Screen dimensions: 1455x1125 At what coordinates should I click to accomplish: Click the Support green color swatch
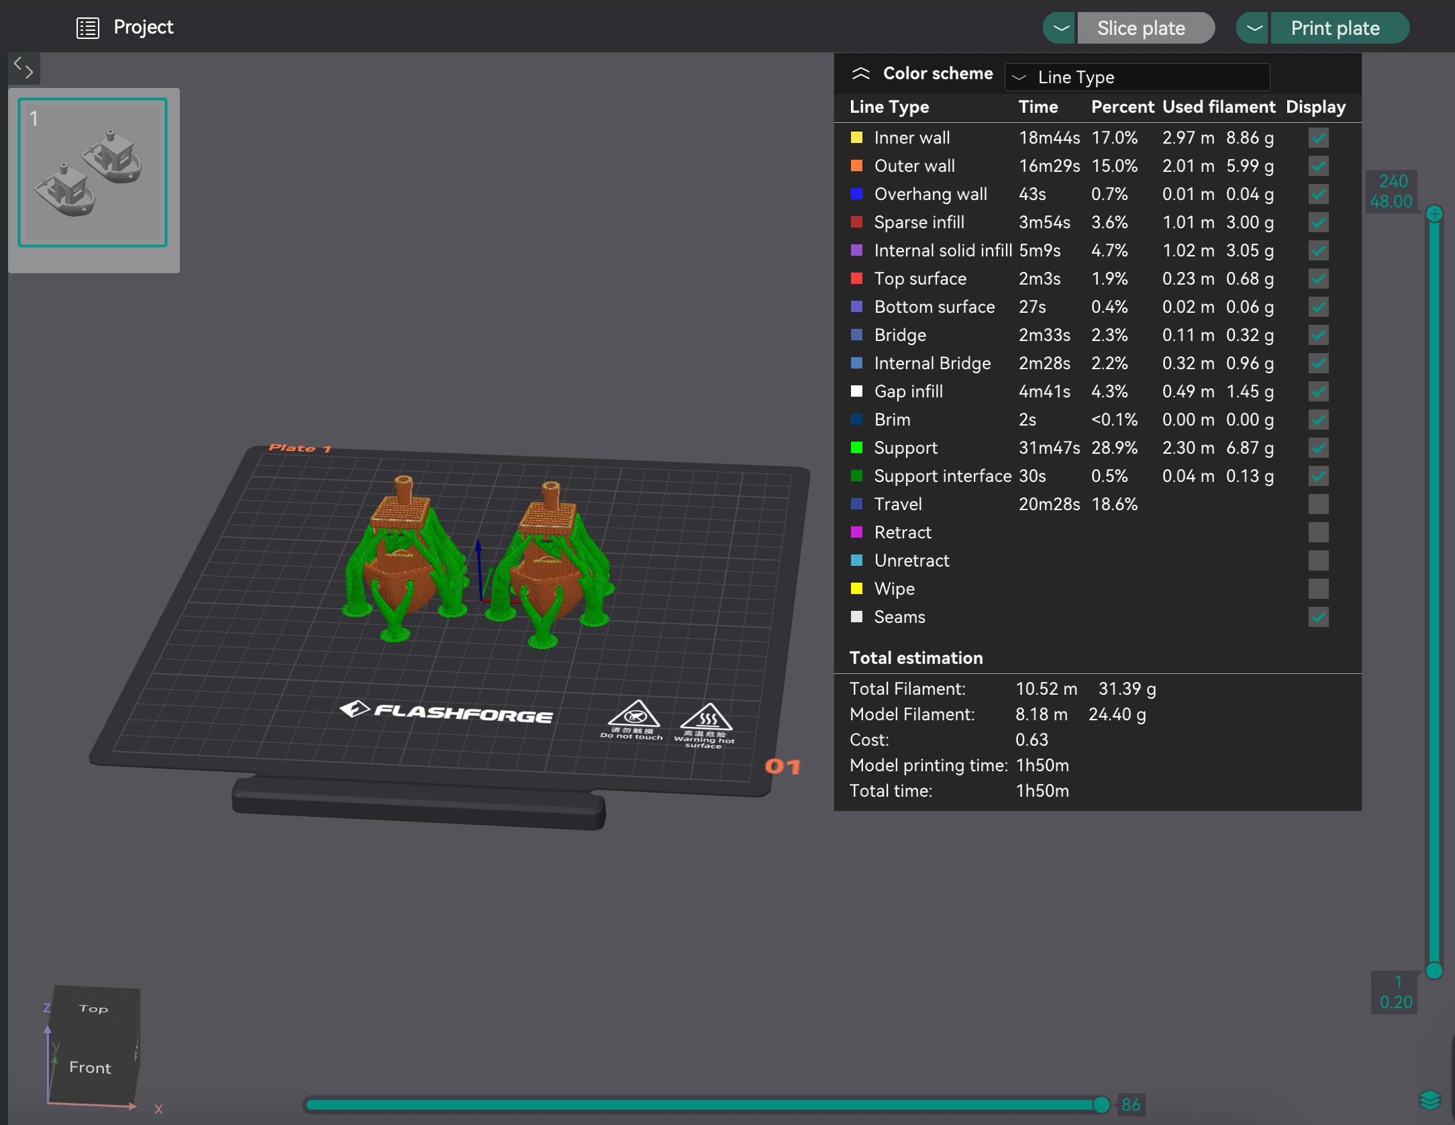point(857,448)
